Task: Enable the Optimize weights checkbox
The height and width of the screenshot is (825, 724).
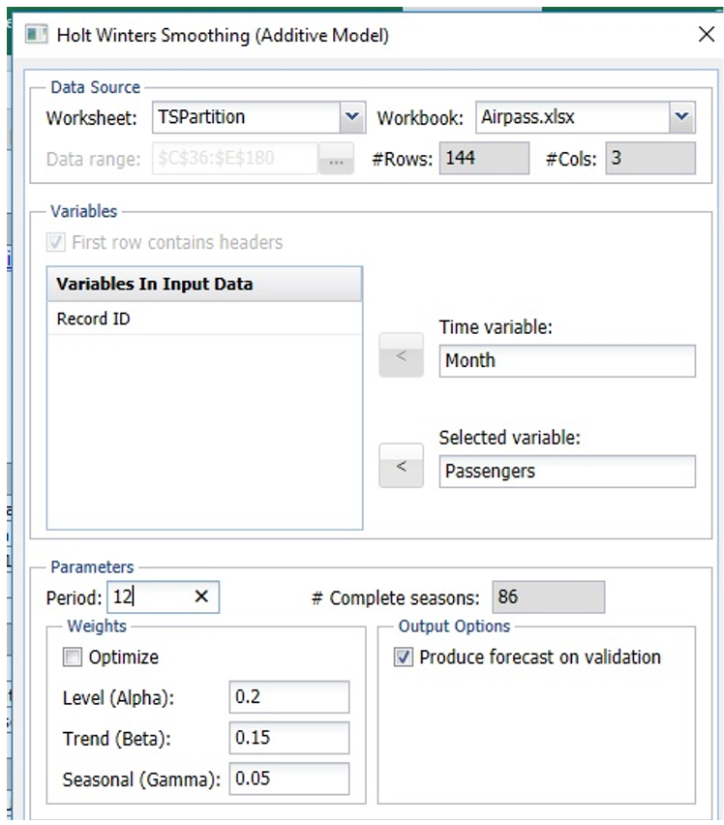Action: [x=72, y=657]
